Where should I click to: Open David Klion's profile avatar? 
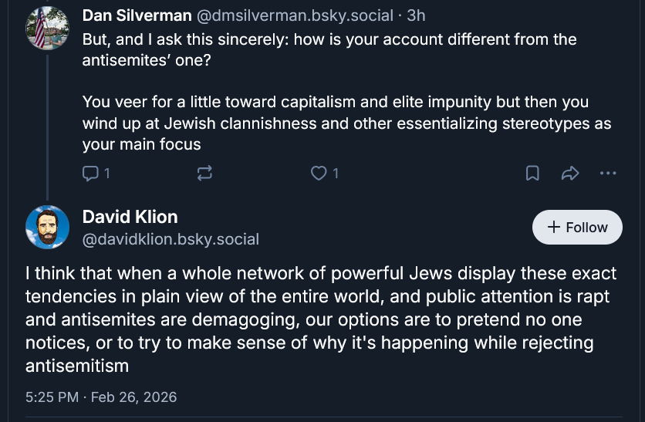48,227
